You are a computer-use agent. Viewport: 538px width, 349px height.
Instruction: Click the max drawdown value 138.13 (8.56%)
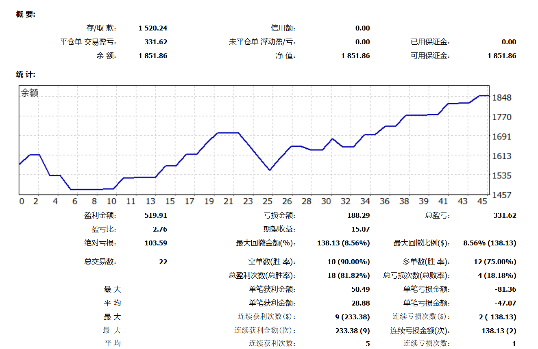pos(344,243)
